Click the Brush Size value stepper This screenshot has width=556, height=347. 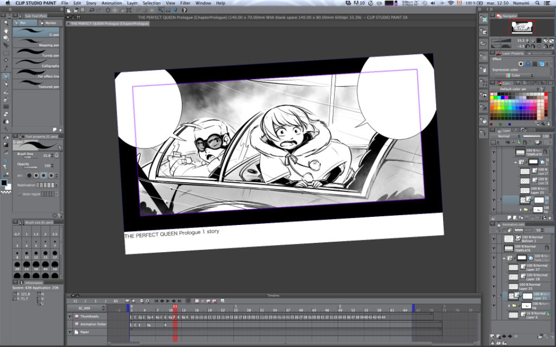53,156
